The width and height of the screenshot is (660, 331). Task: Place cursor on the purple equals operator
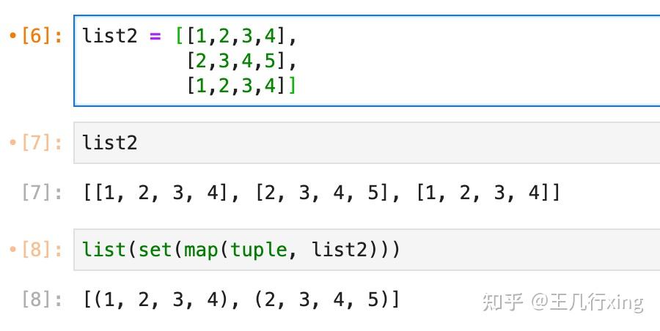pyautogui.click(x=155, y=36)
